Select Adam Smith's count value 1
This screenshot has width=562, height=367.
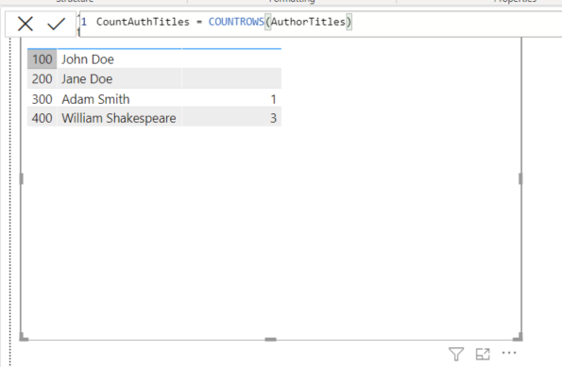tap(231, 99)
